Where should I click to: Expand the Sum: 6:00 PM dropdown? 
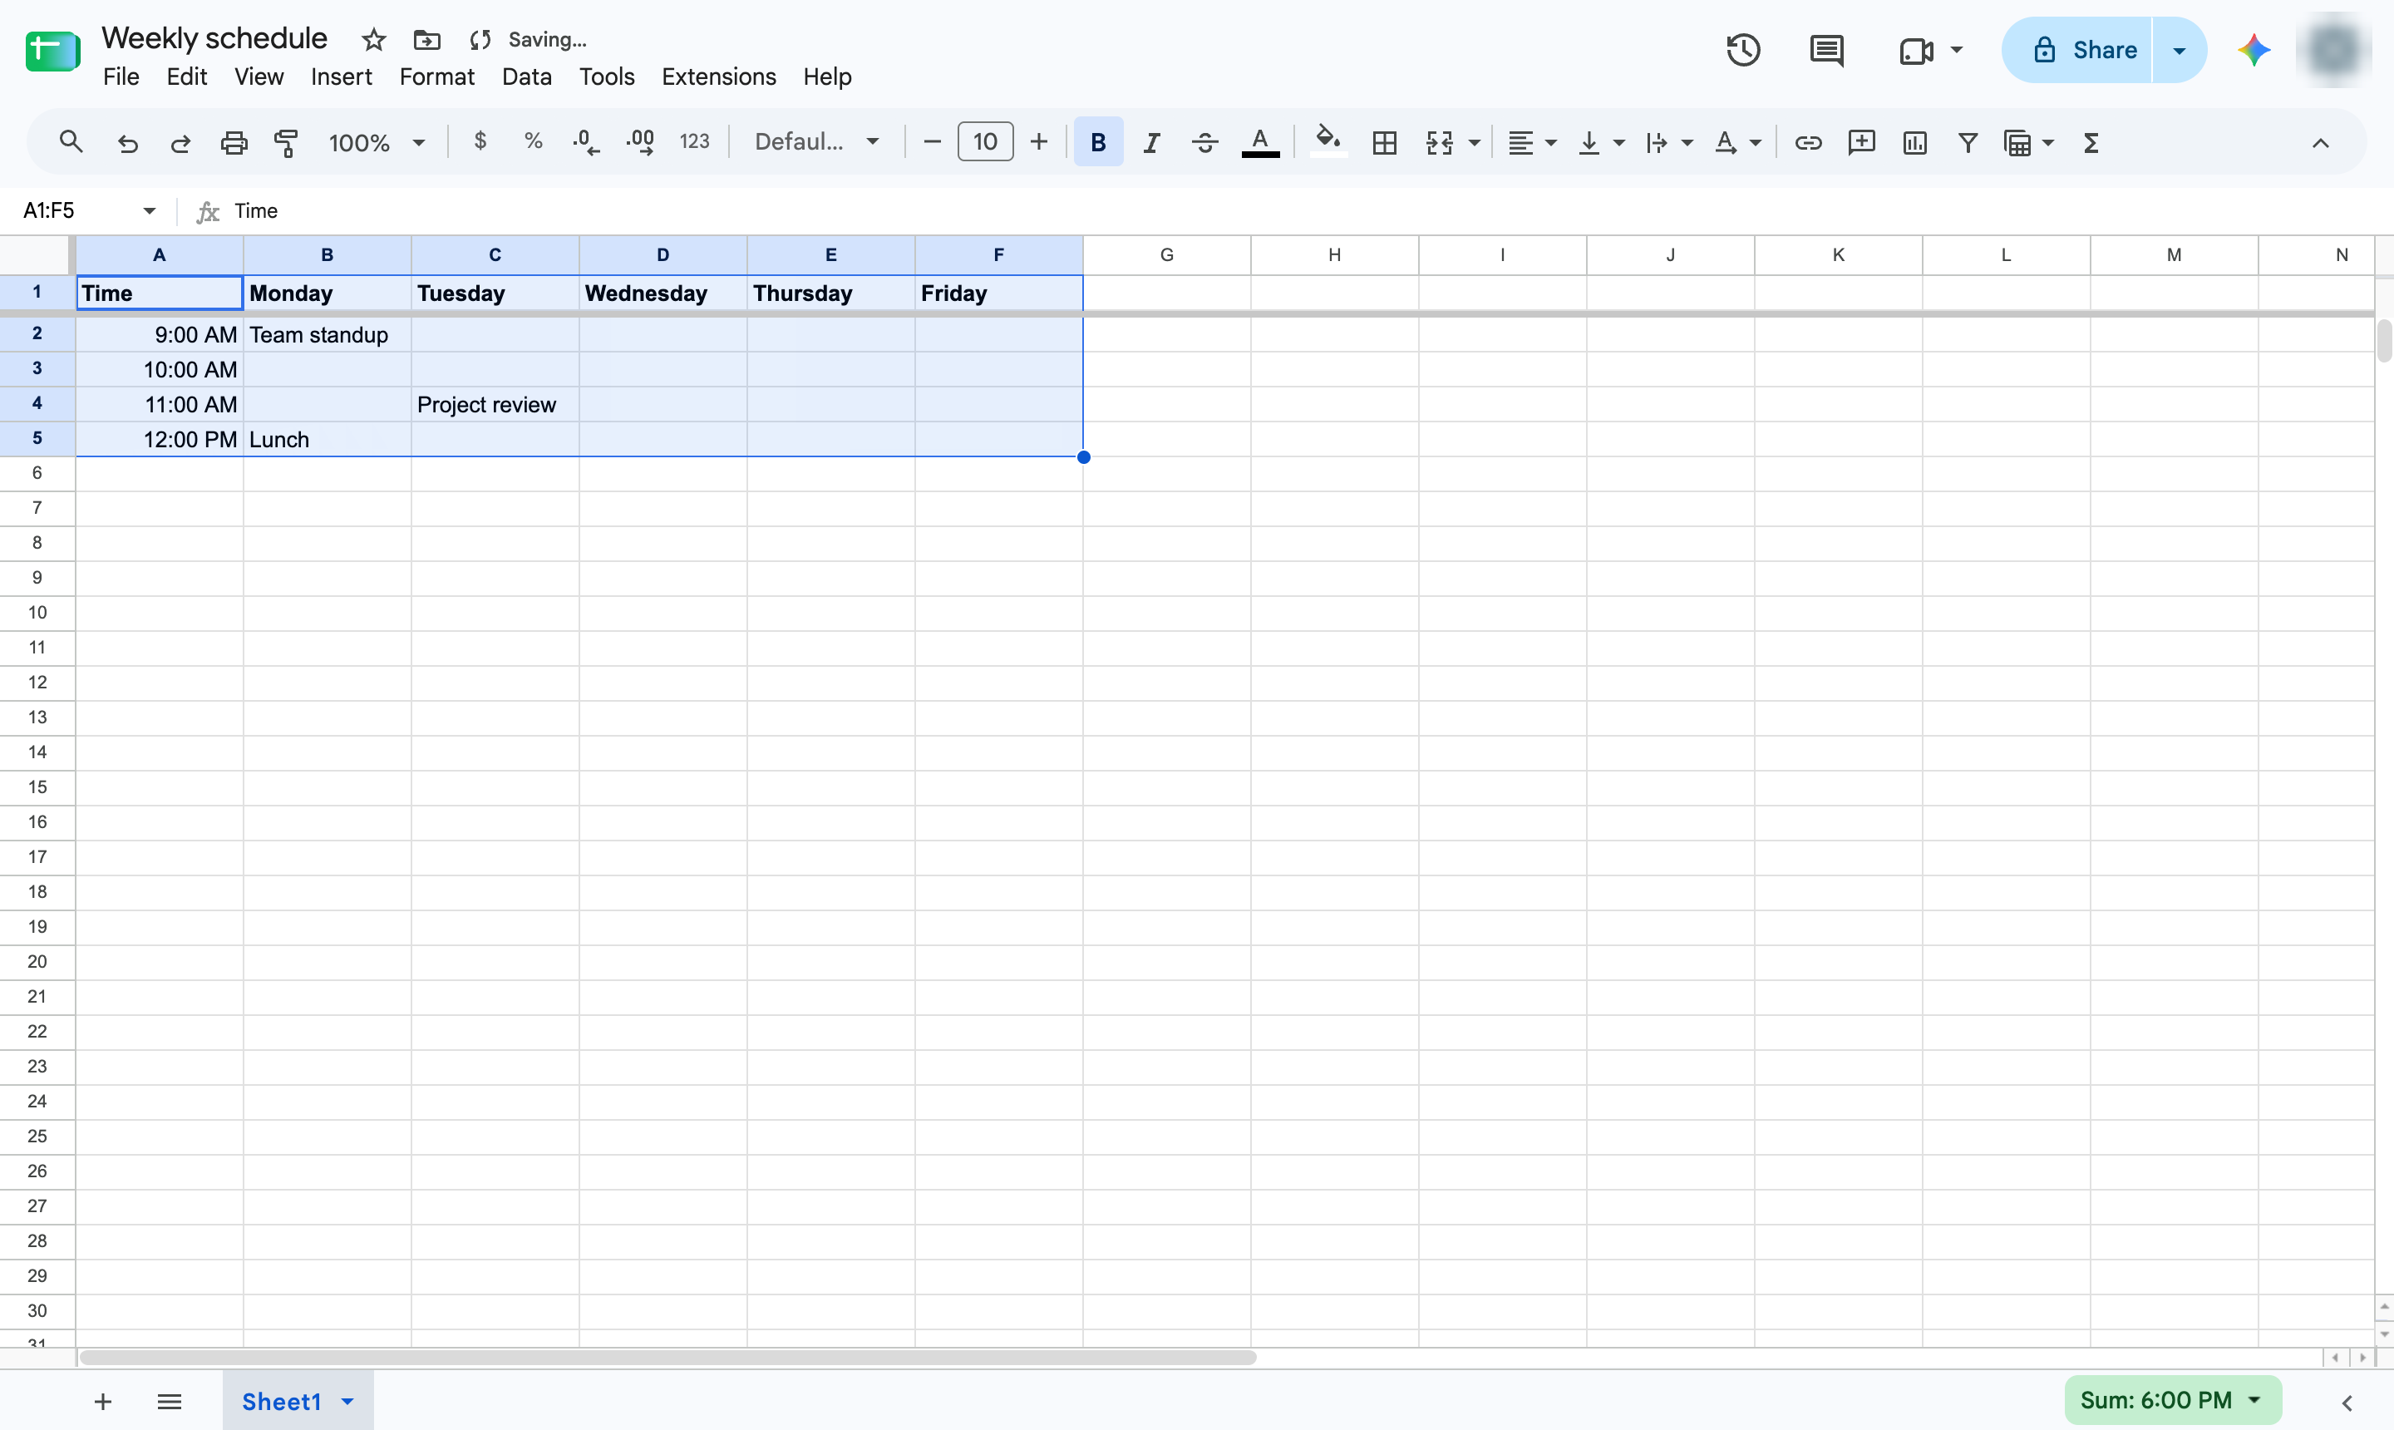tap(2171, 1400)
